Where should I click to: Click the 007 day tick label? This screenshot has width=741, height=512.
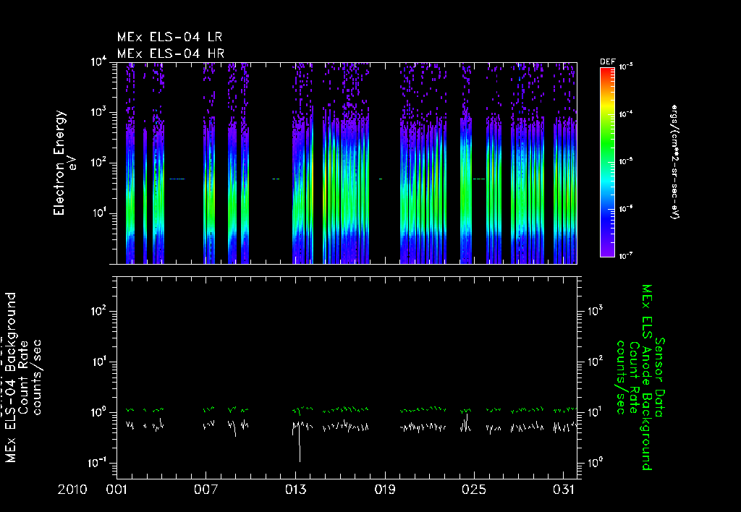coord(206,490)
